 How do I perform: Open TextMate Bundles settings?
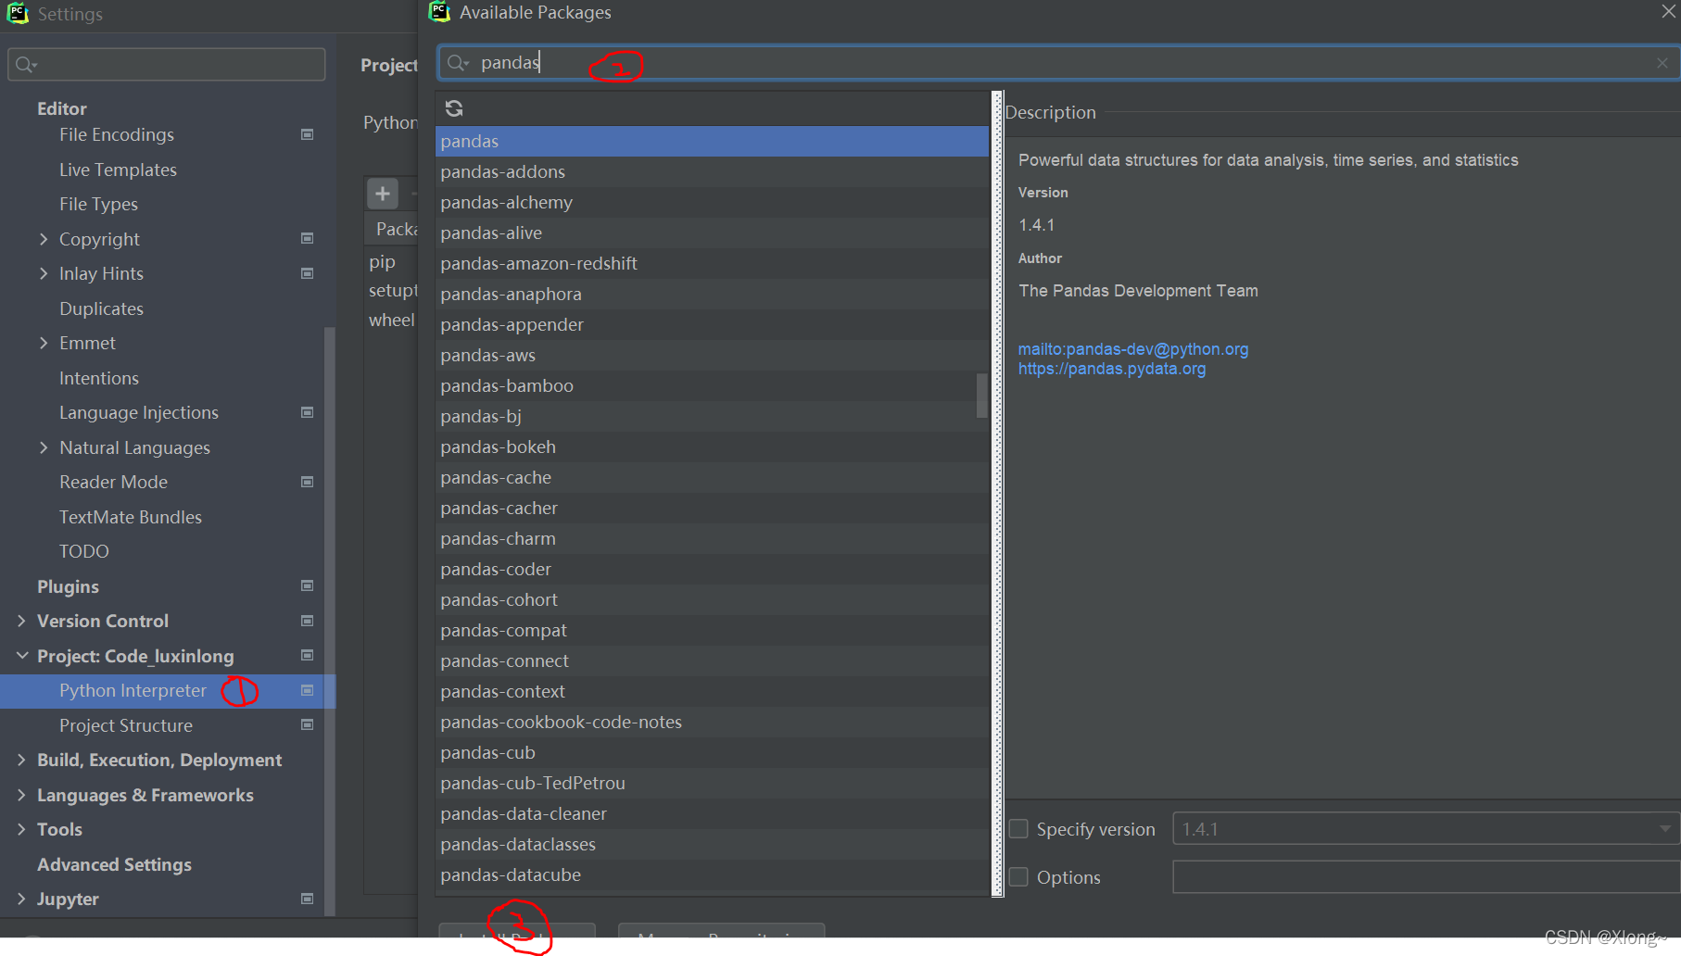(x=131, y=517)
